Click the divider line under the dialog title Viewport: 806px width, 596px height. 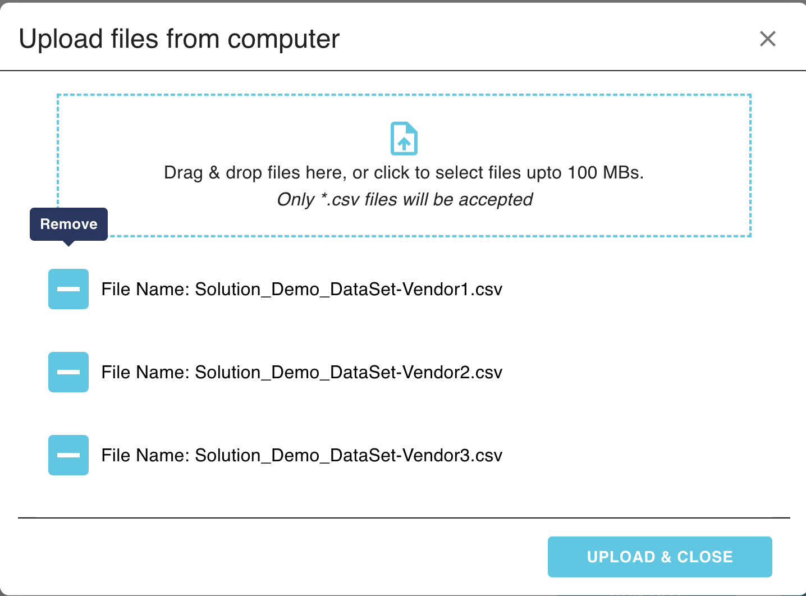[404, 71]
